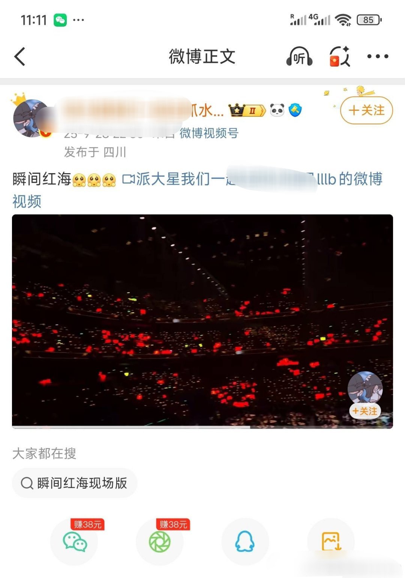Screen dimensions: 405x578
Task: Open the poster's profile avatar
Action: 32,118
